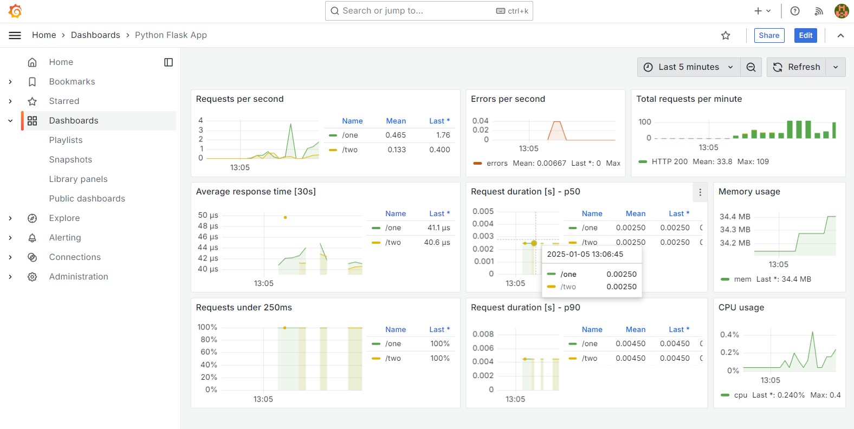854x429 pixels.
Task: Open the help question mark icon
Action: (x=795, y=11)
